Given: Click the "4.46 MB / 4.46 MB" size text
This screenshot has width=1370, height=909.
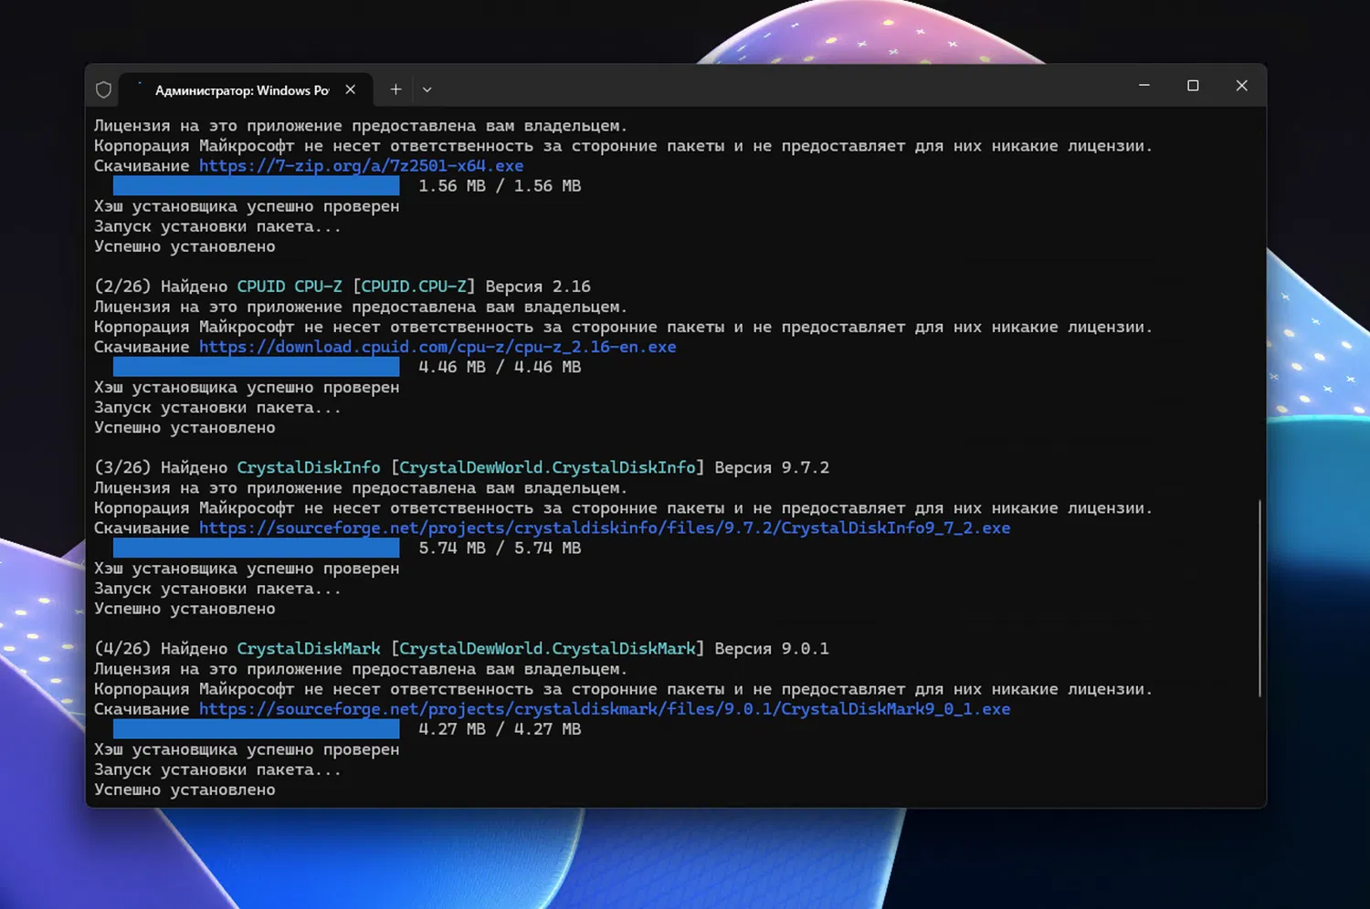Looking at the screenshot, I should click(x=500, y=367).
